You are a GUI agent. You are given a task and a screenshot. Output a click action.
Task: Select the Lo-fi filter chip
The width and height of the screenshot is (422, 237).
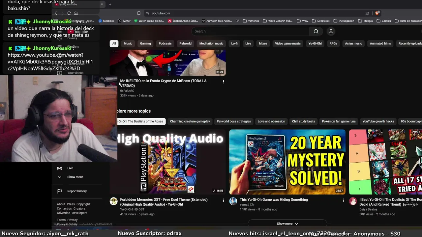point(234,43)
